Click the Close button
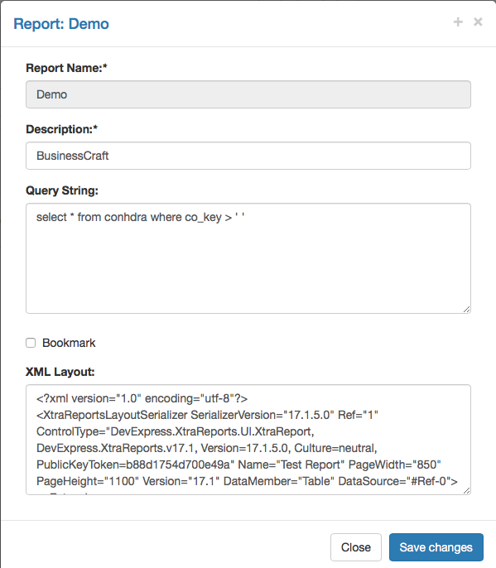 point(356,547)
